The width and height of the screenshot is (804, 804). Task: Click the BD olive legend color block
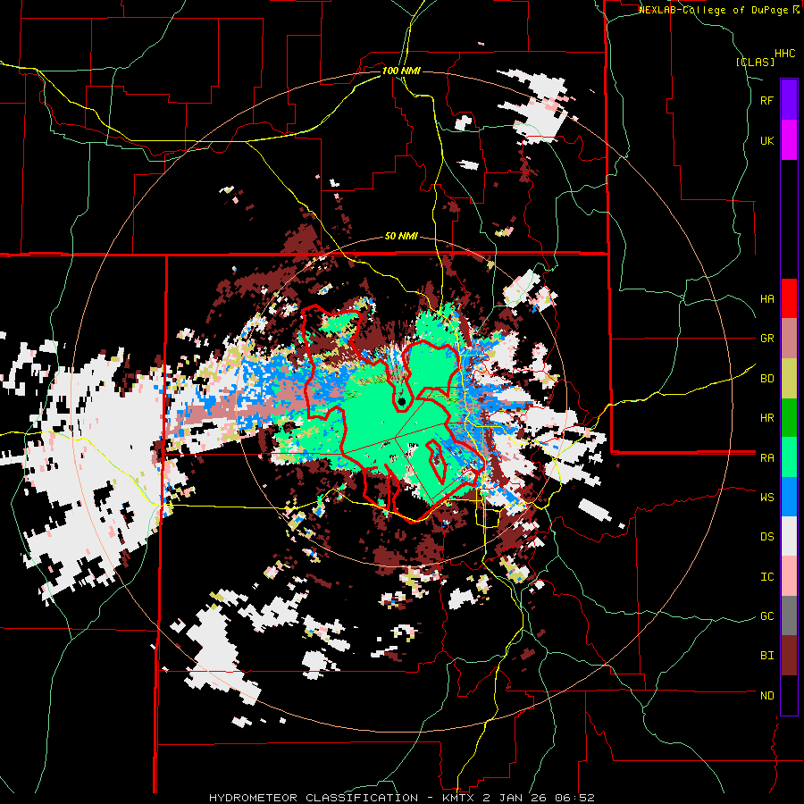pyautogui.click(x=789, y=379)
